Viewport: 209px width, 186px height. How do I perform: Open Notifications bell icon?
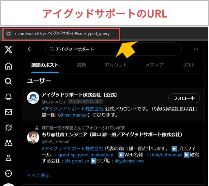tap(8, 97)
